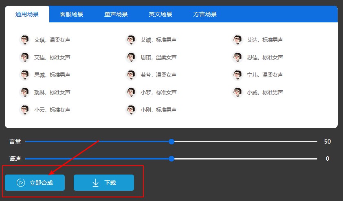The height and width of the screenshot is (201, 343).
Task: Choose voice 小威，标准男声
Action: [265, 92]
